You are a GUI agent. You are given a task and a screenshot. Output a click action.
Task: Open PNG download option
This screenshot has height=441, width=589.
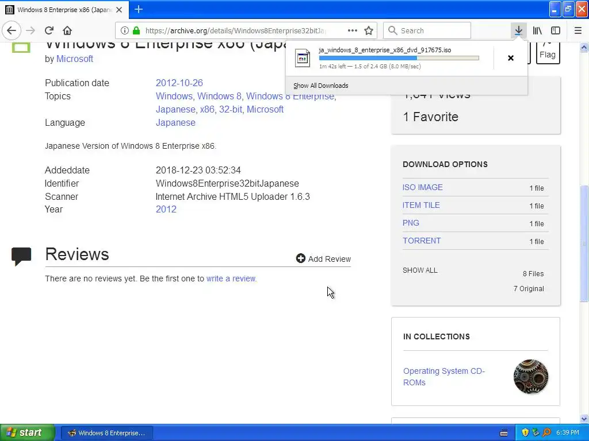click(411, 223)
